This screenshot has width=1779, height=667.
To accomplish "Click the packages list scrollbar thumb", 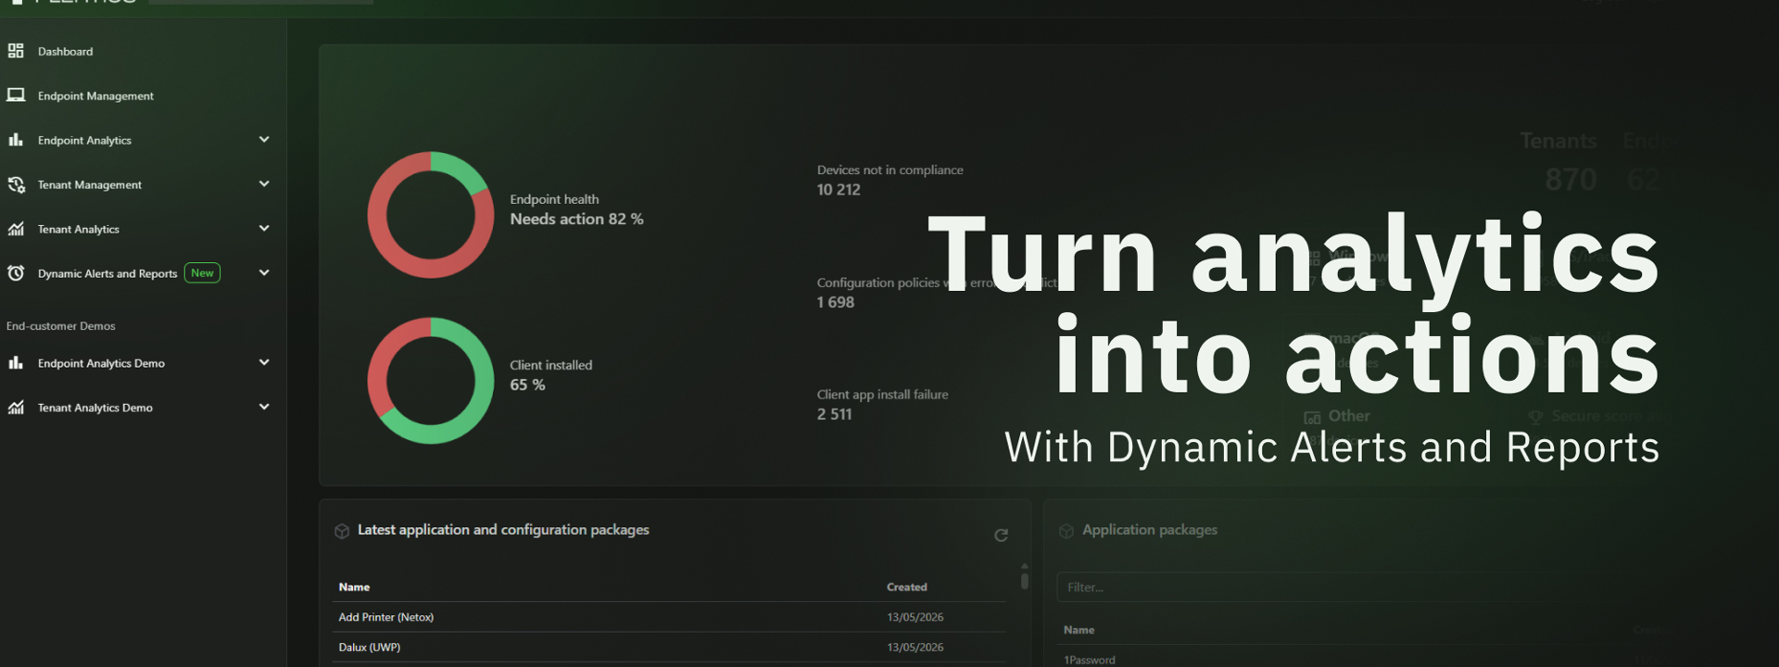I will (1024, 581).
